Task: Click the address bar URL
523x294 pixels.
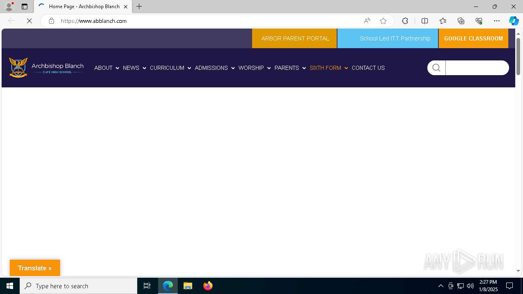Action: click(x=94, y=21)
